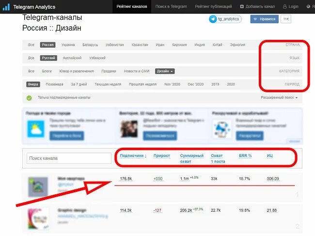The width and height of the screenshot is (315, 236).
Task: Click Добавить канал in navigation
Action: point(257,7)
